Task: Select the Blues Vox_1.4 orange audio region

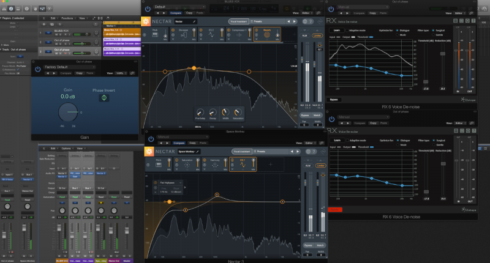Action: tap(122, 32)
